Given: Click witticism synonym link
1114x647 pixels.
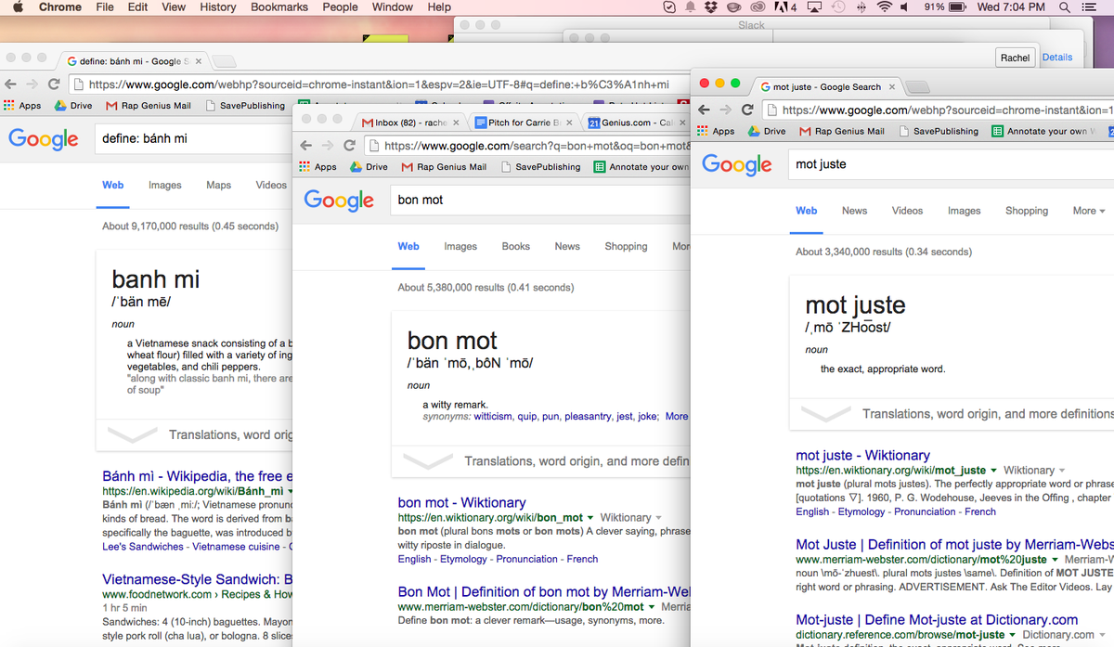Looking at the screenshot, I should 493,417.
